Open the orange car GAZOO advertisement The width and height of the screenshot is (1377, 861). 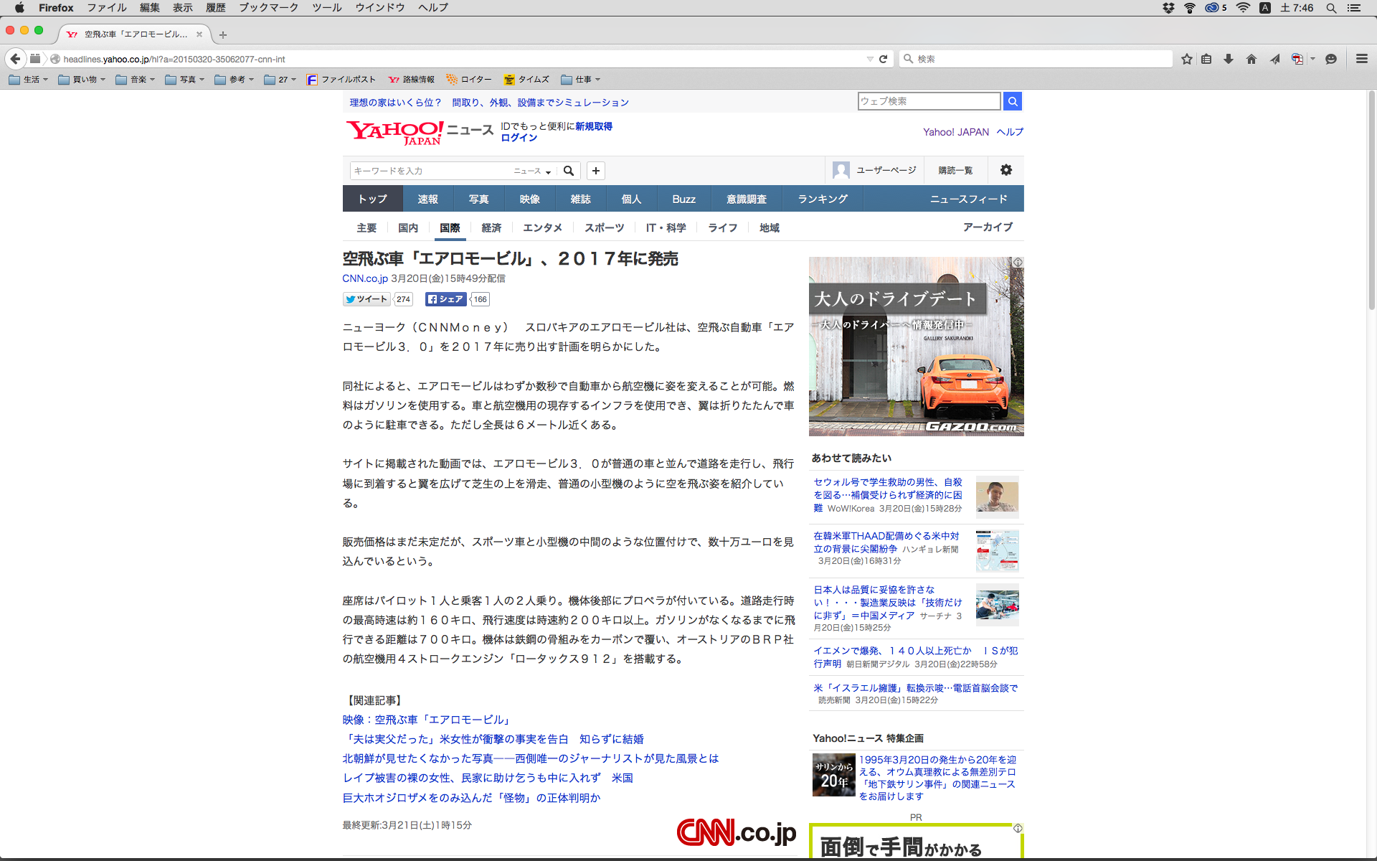[916, 347]
